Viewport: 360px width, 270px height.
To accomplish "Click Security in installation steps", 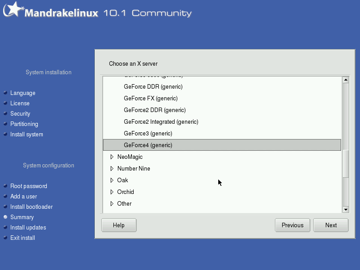I will pyautogui.click(x=20, y=114).
